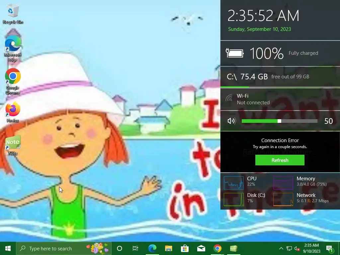Click the 100% battery percentage text

click(x=267, y=53)
